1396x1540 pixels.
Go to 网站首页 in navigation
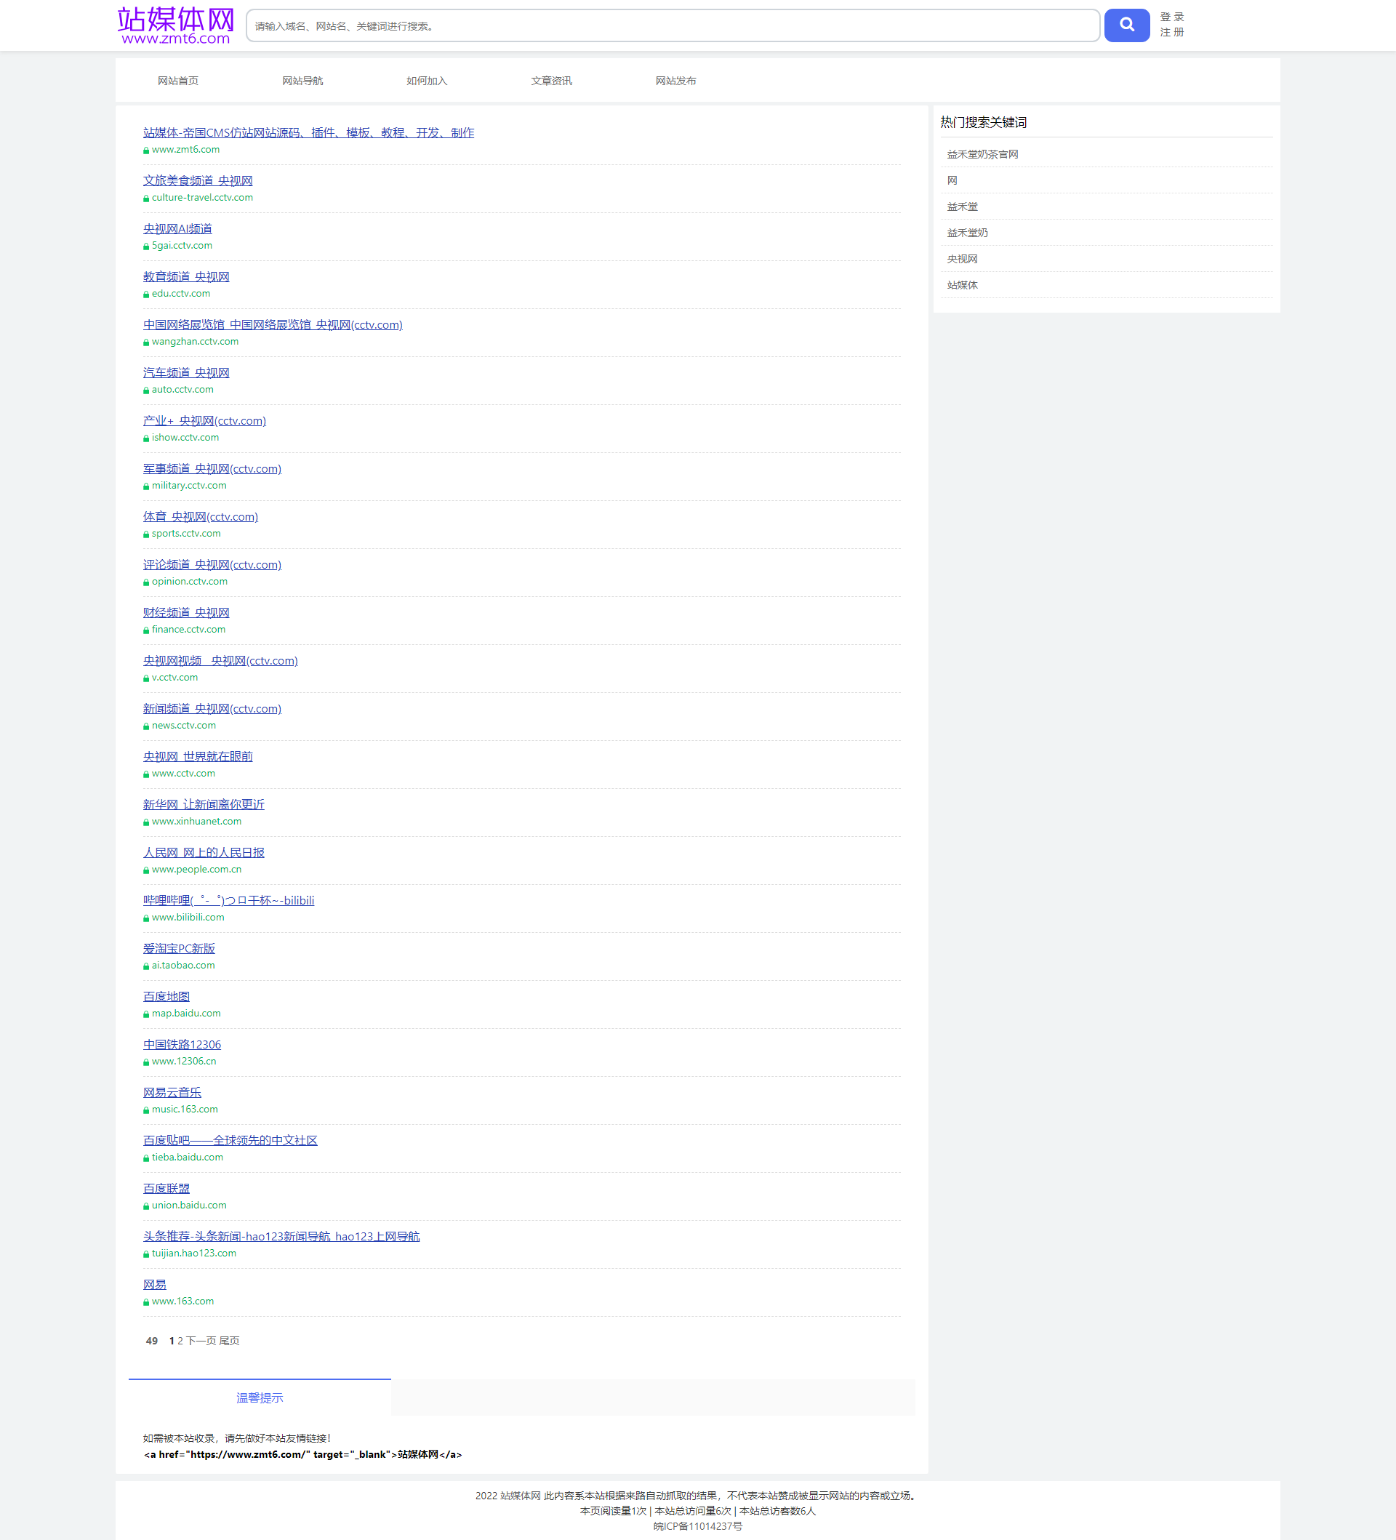[x=178, y=81]
